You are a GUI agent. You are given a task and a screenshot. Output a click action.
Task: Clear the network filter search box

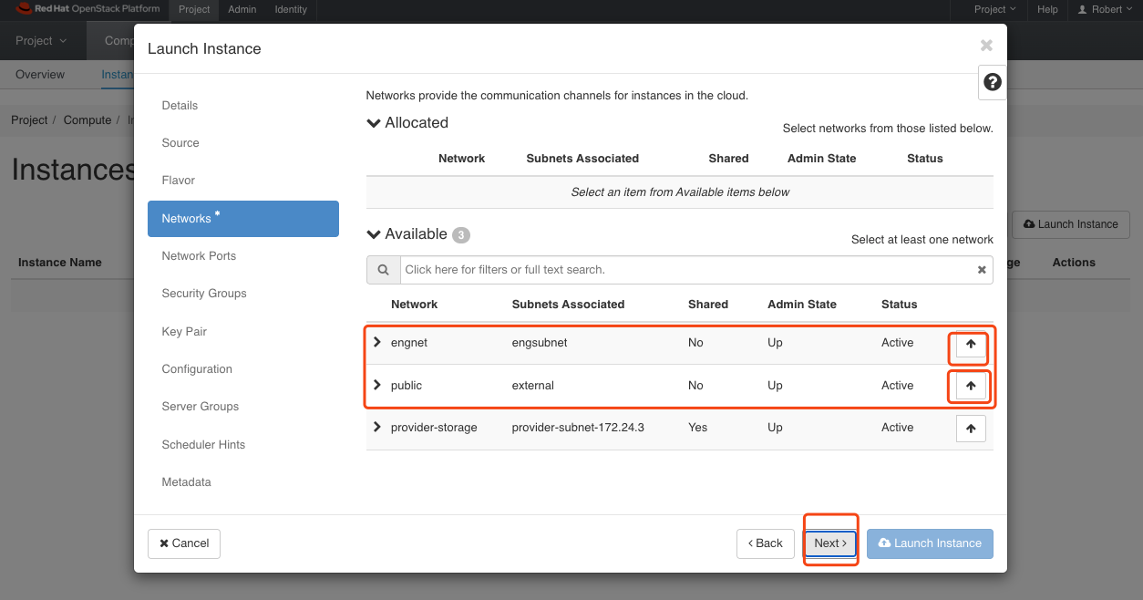click(982, 270)
